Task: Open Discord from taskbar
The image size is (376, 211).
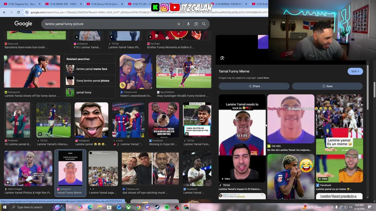Action: (x=148, y=207)
